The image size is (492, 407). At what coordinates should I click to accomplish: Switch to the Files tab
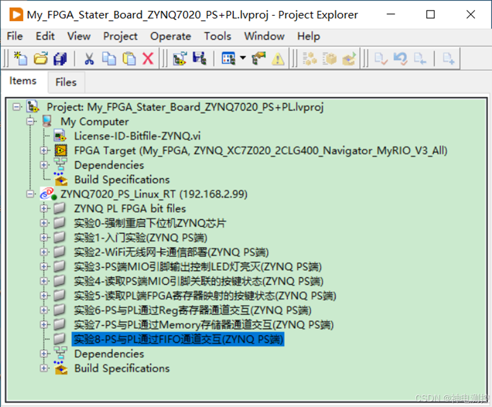(x=66, y=82)
